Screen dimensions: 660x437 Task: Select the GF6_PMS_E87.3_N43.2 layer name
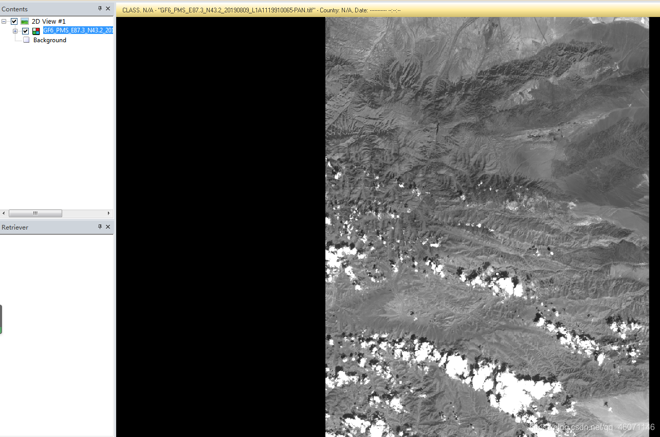click(78, 30)
